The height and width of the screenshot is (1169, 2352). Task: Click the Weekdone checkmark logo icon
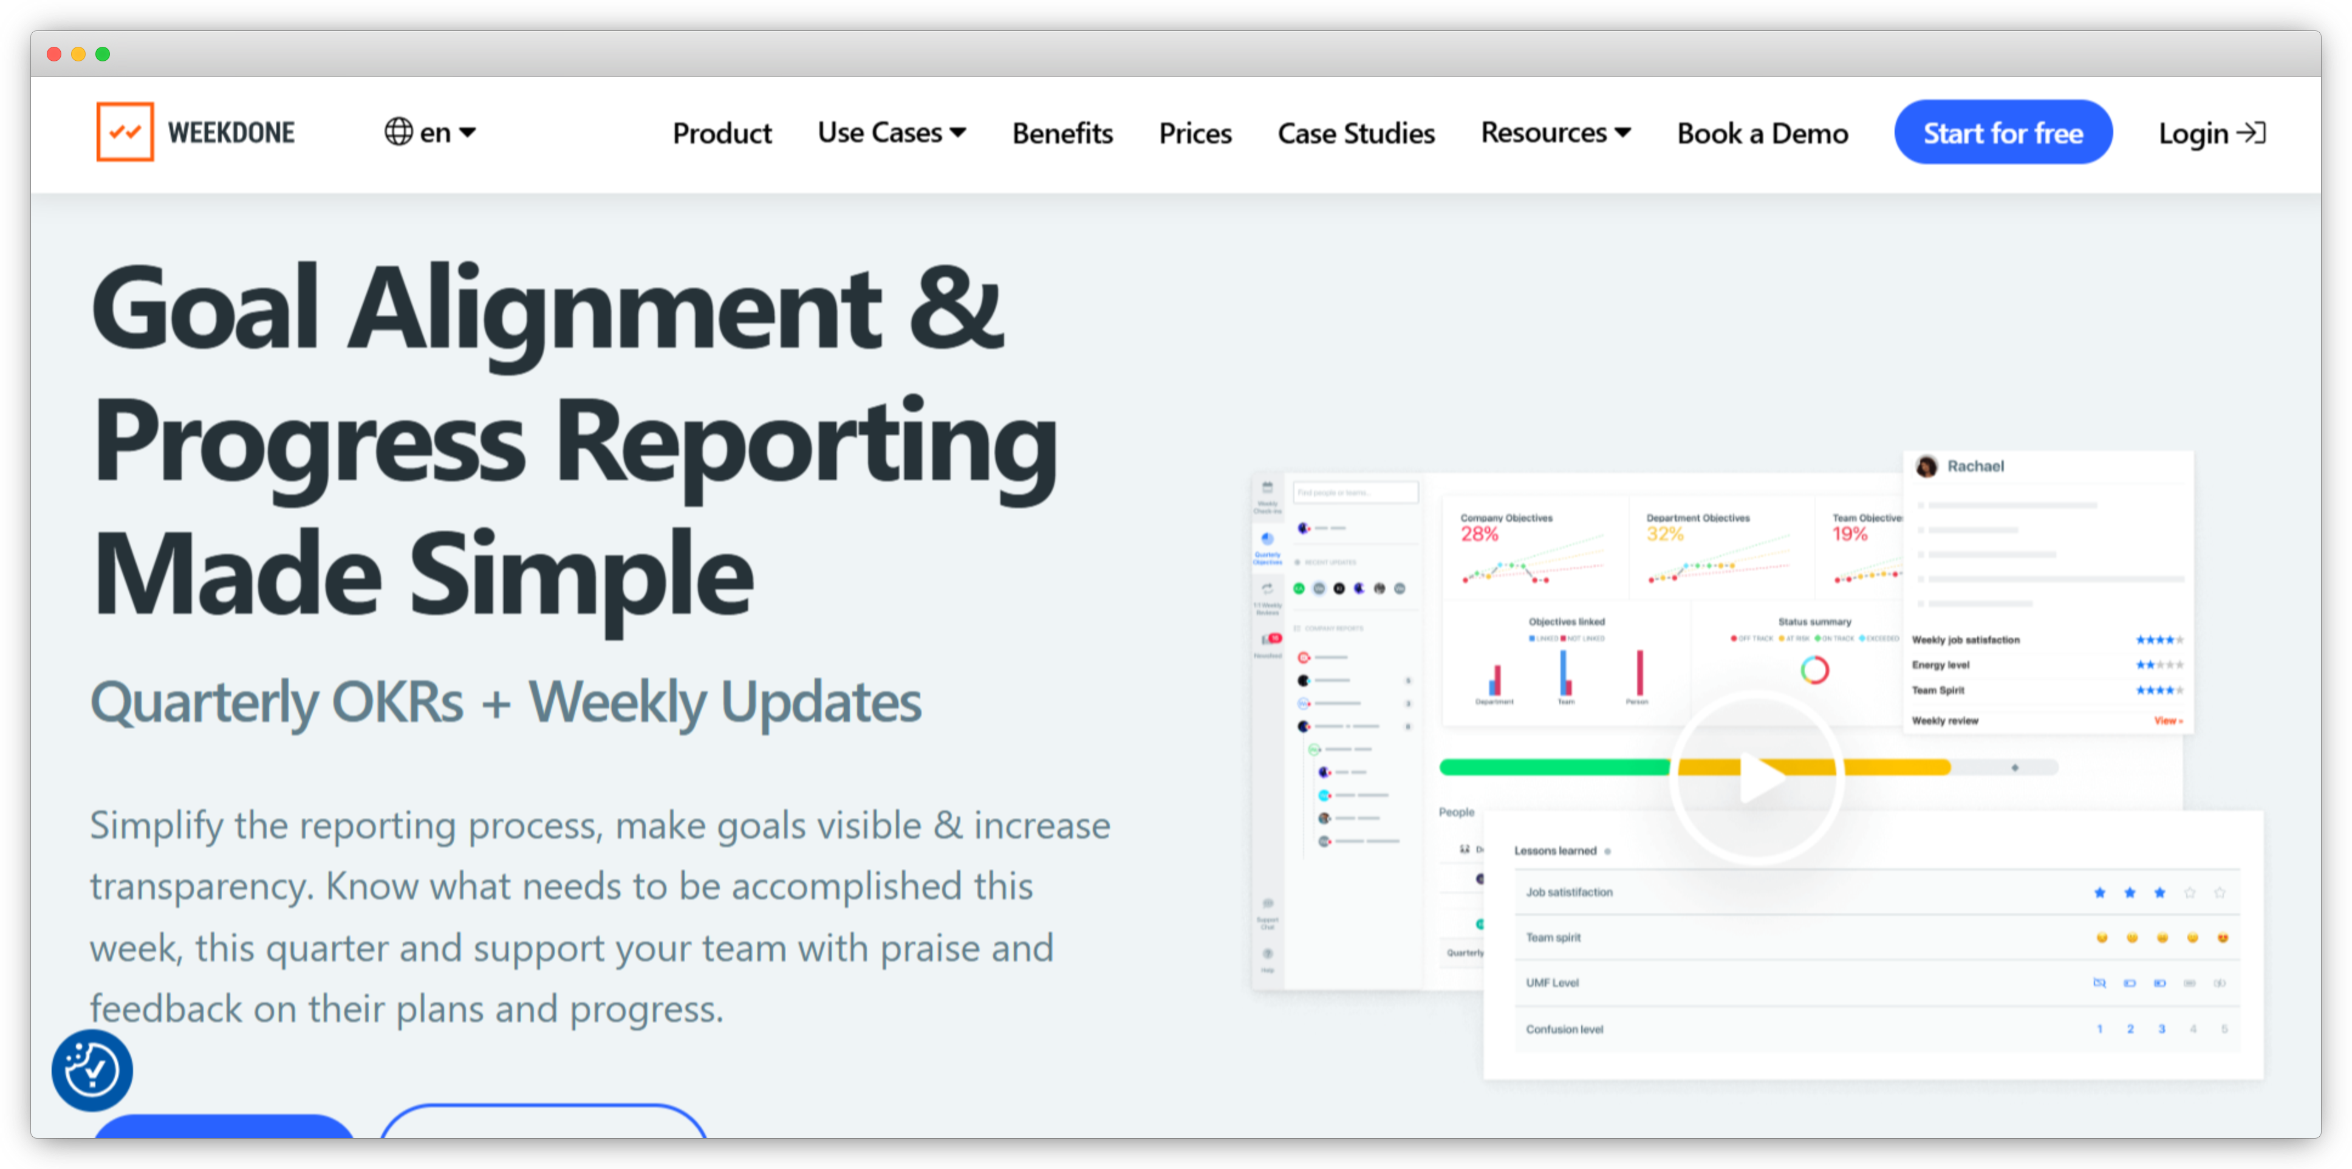(125, 132)
